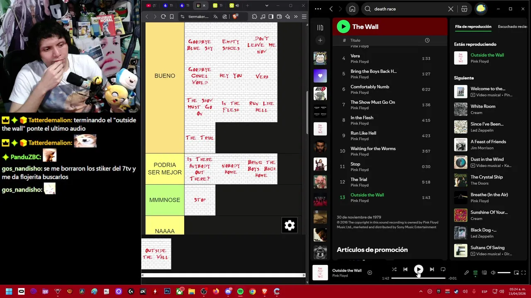Switch to the first YouTube tab
531x298 pixels.
(151, 5)
